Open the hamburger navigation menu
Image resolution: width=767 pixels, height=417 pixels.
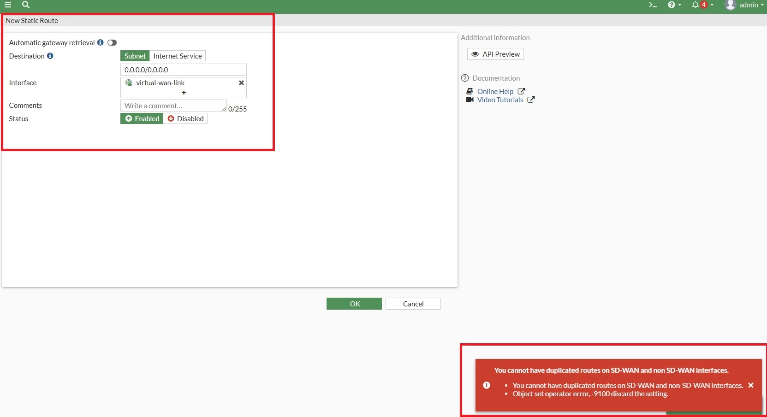click(8, 5)
